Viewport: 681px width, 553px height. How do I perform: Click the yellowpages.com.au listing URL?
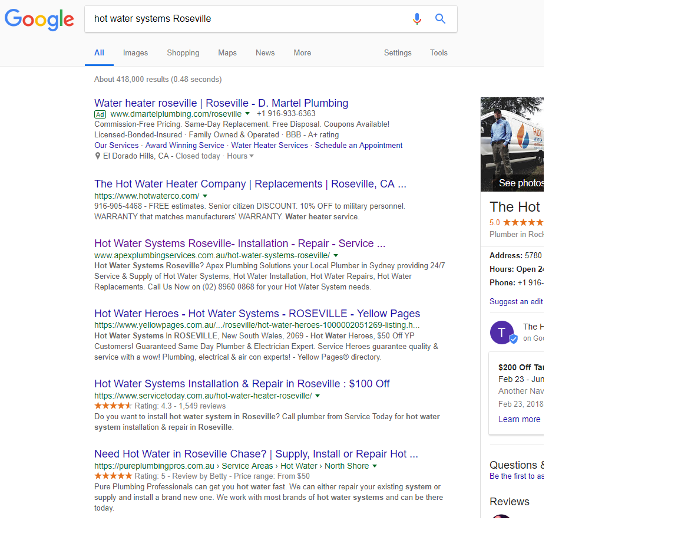click(x=257, y=325)
